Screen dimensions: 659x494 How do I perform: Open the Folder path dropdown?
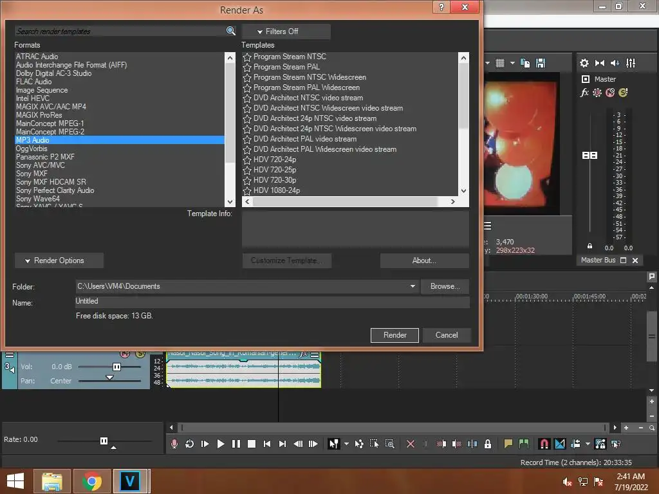tap(413, 286)
